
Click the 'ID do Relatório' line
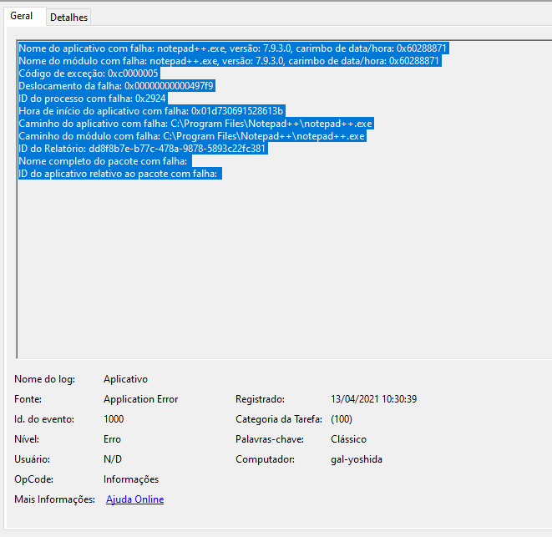pos(143,149)
